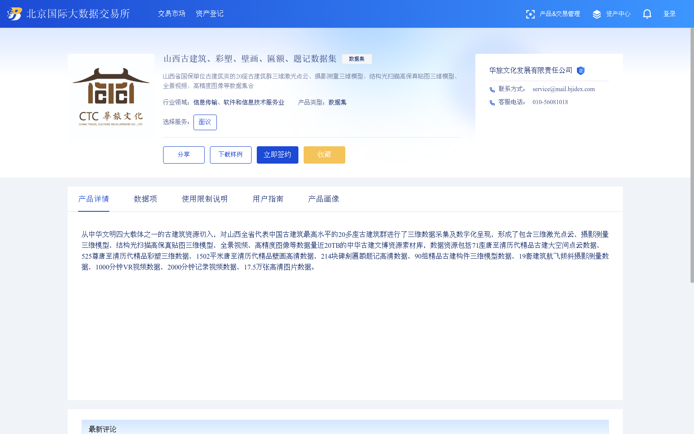
Task: Click company name 华旅文化发展有限责任公司
Action: [x=531, y=70]
